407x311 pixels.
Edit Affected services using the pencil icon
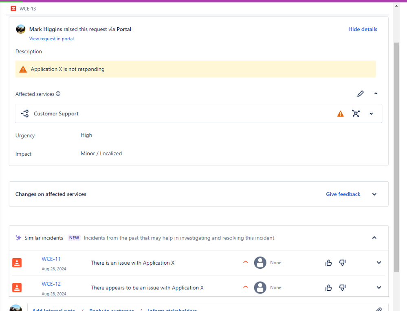(360, 94)
